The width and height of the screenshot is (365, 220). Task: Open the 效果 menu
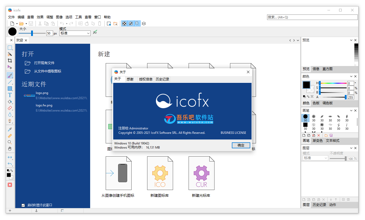pyautogui.click(x=40, y=17)
